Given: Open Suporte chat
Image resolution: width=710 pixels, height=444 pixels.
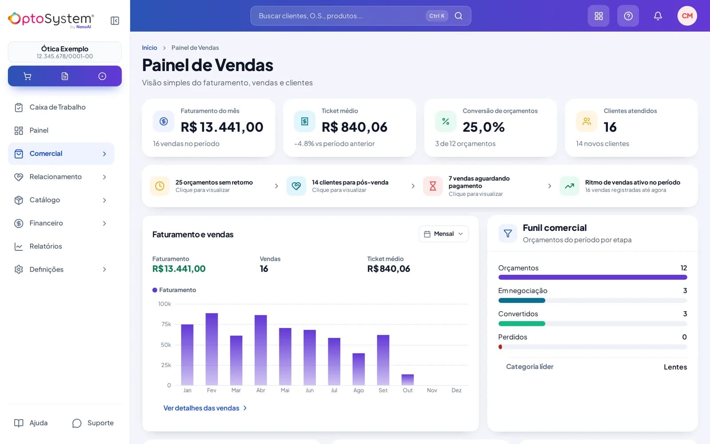Looking at the screenshot, I should (x=93, y=423).
